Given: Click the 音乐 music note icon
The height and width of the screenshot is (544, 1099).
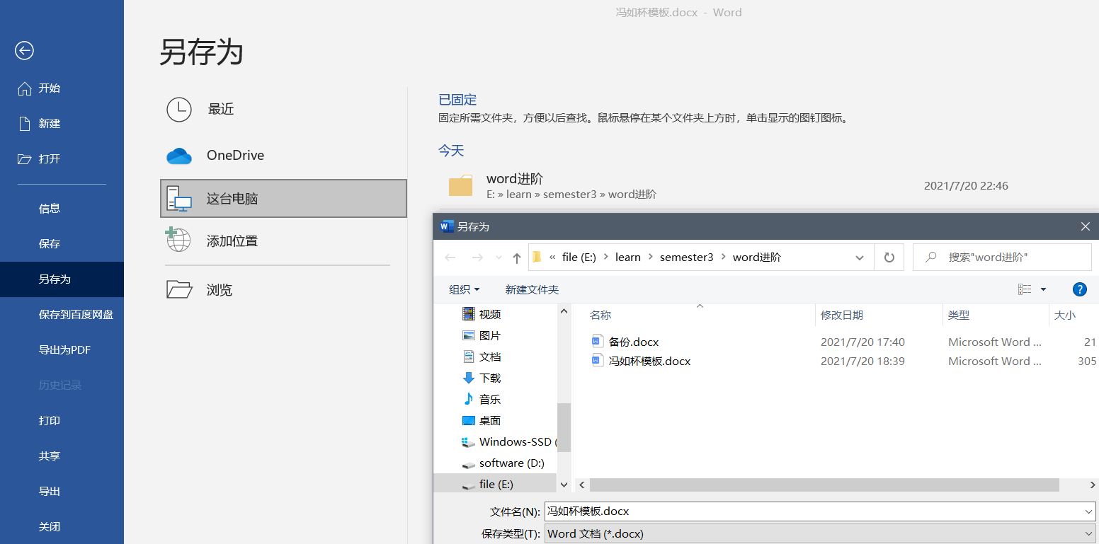Looking at the screenshot, I should point(468,399).
